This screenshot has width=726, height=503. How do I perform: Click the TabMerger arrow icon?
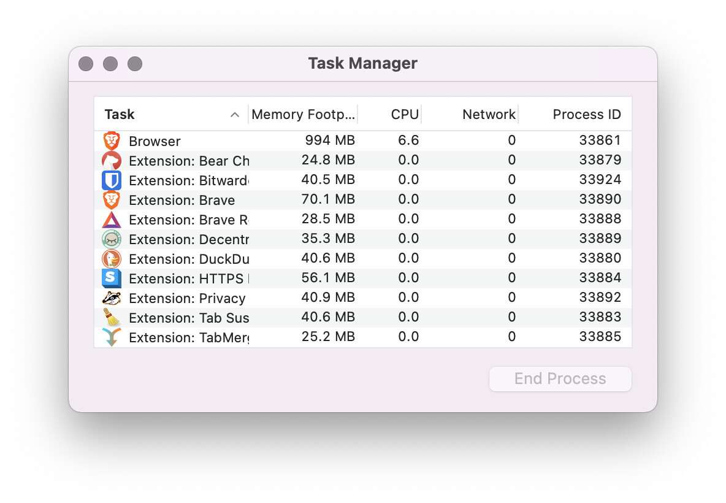point(112,337)
